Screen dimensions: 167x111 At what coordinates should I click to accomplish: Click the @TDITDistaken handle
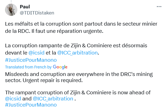[x=37, y=13]
